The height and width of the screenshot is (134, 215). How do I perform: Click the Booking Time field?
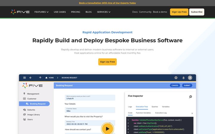pos(90,123)
